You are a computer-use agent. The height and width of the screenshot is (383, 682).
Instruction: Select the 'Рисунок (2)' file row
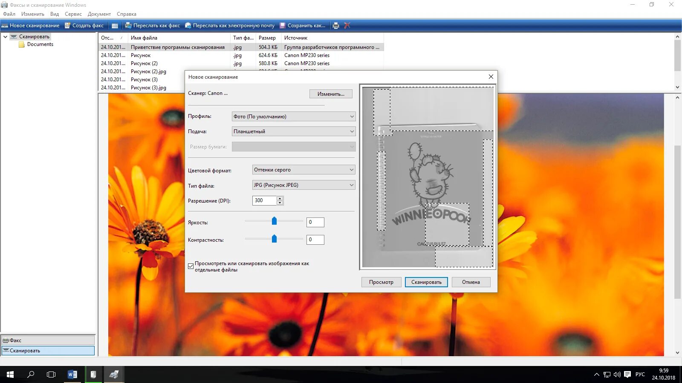point(241,63)
